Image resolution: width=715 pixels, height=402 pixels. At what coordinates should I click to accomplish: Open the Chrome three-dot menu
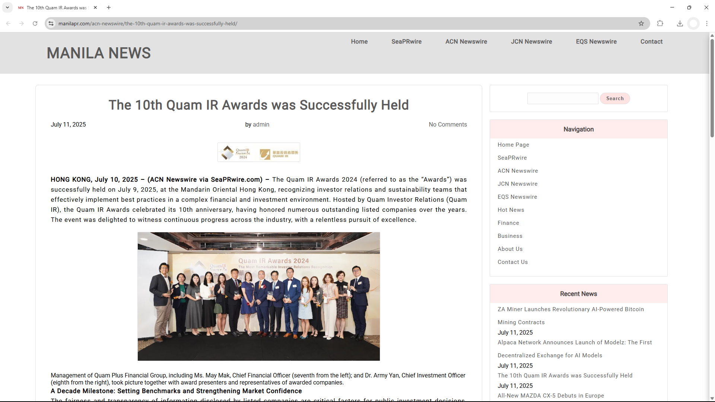tap(707, 23)
